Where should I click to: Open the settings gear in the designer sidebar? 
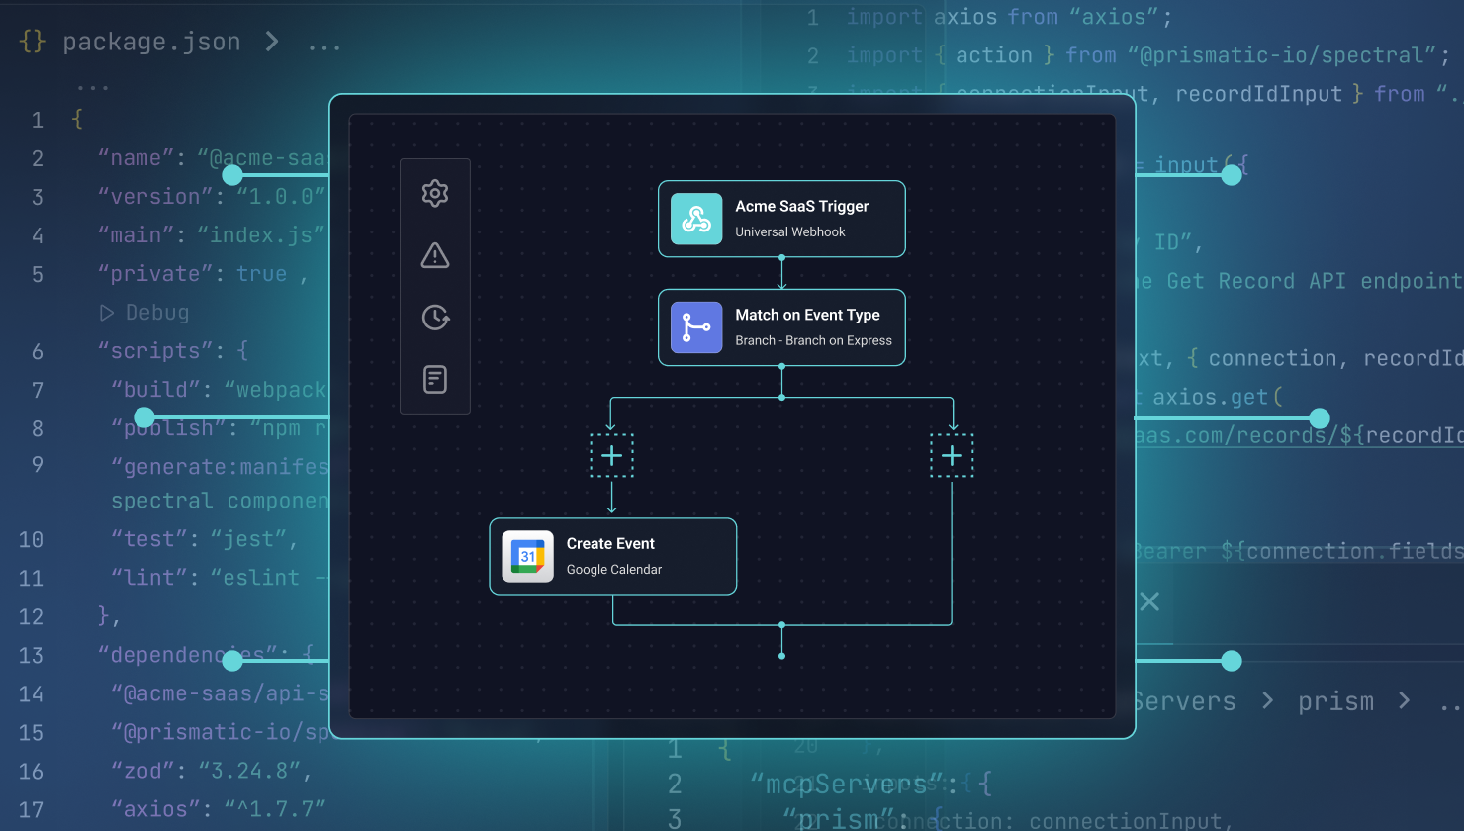(435, 193)
